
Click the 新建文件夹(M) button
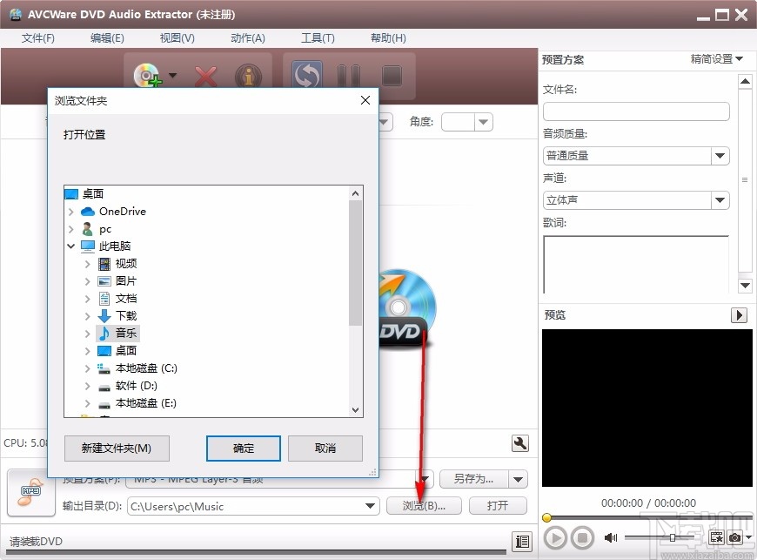pyautogui.click(x=117, y=448)
